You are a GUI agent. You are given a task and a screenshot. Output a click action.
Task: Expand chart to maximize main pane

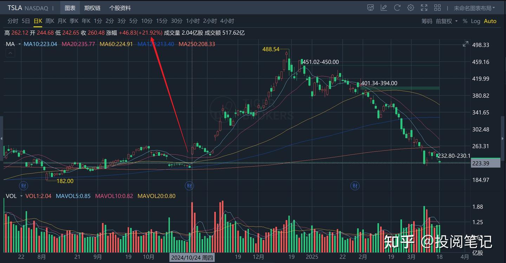(x=466, y=44)
